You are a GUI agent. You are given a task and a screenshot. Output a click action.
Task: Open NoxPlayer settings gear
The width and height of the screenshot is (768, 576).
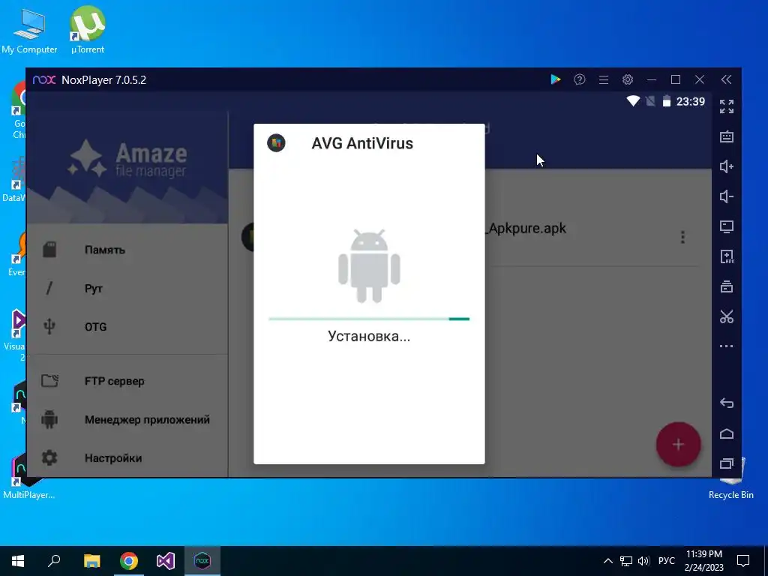coord(628,79)
